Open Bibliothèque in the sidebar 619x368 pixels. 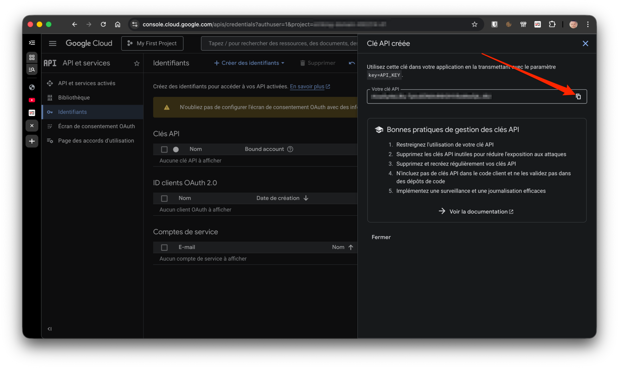click(x=74, y=98)
